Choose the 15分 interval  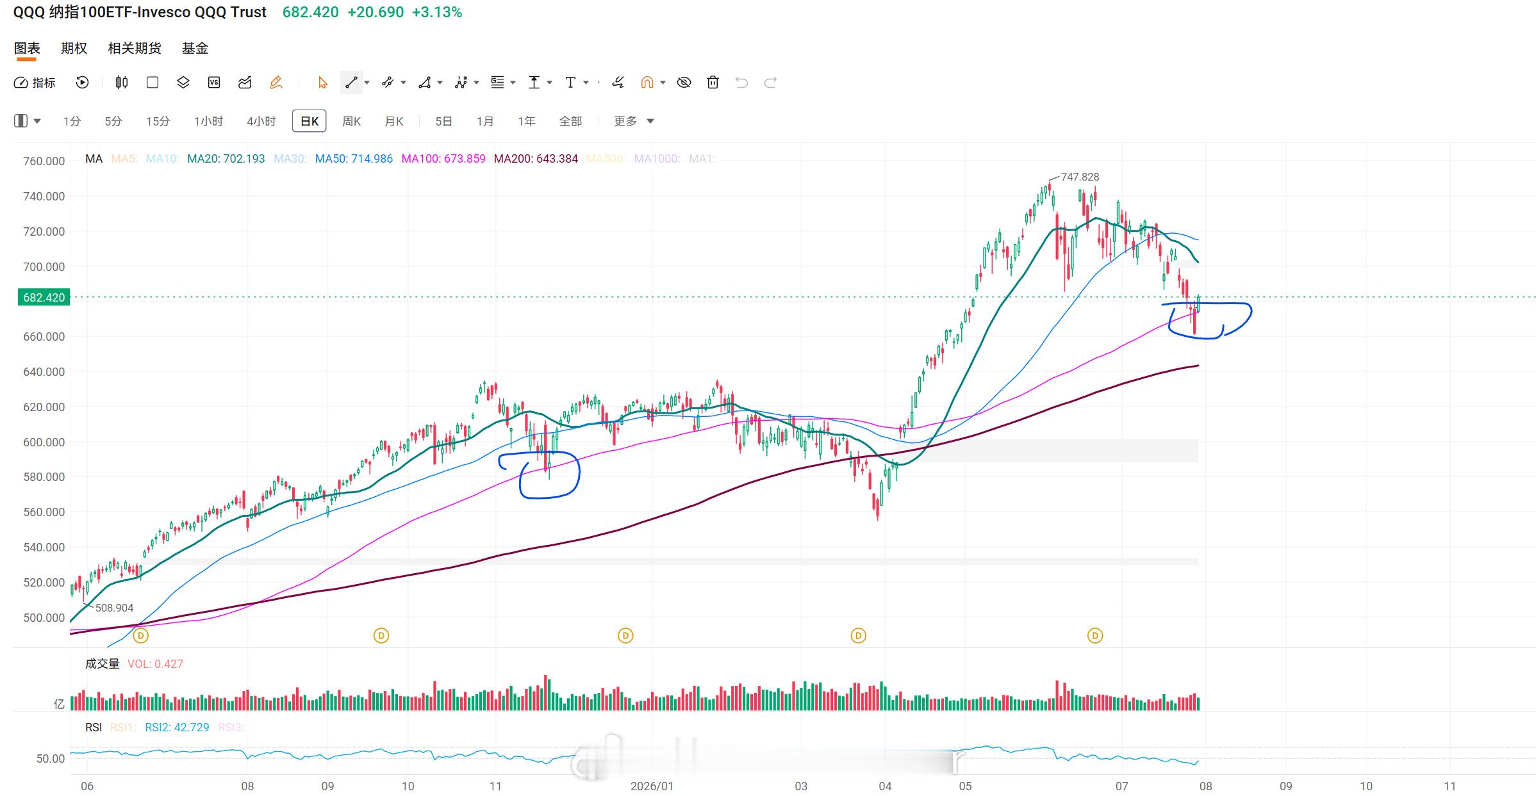click(x=158, y=121)
